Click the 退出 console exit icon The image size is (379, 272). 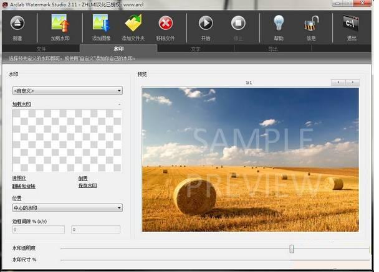point(351,23)
